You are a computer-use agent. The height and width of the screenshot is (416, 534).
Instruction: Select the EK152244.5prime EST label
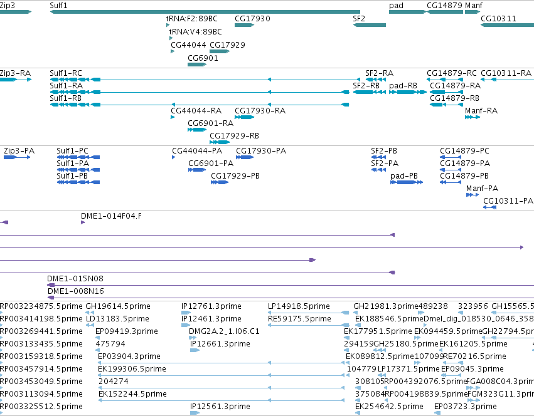(133, 394)
